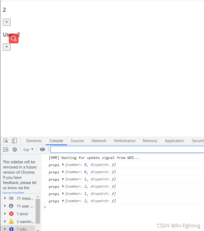The width and height of the screenshot is (204, 231).
Task: Expand the 7 info group
Action: pyautogui.click(x=5, y=229)
